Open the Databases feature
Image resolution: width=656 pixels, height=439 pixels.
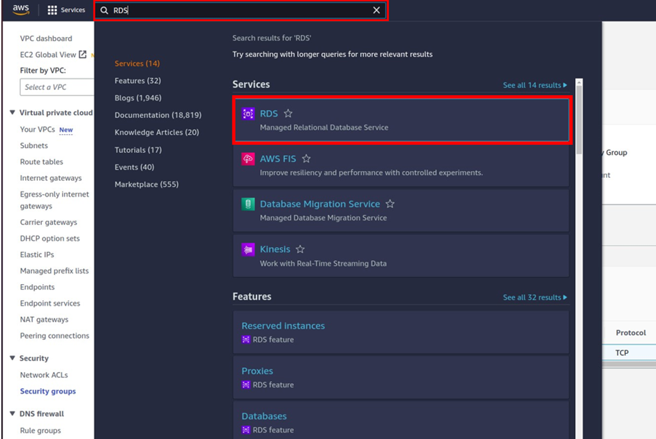[264, 416]
